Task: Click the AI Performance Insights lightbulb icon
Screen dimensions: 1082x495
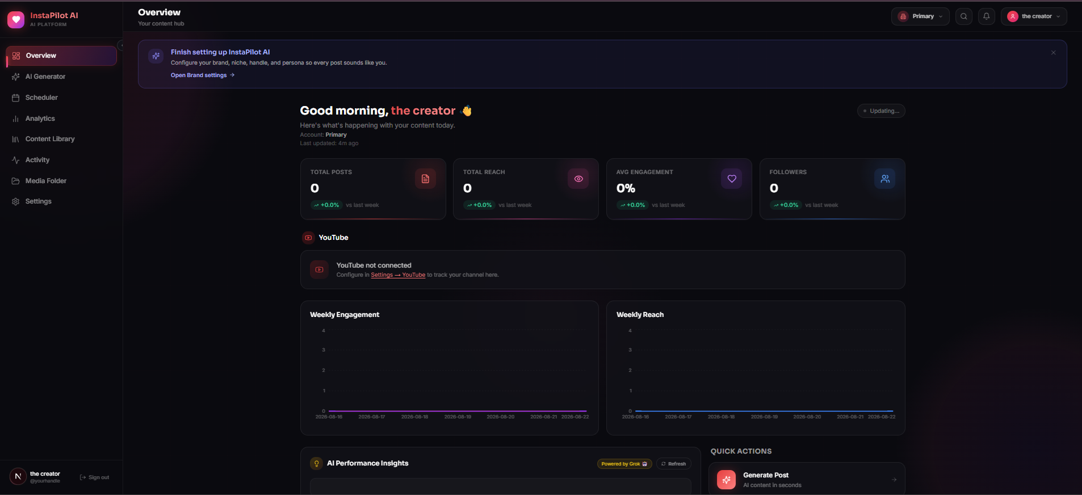Action: click(x=316, y=463)
